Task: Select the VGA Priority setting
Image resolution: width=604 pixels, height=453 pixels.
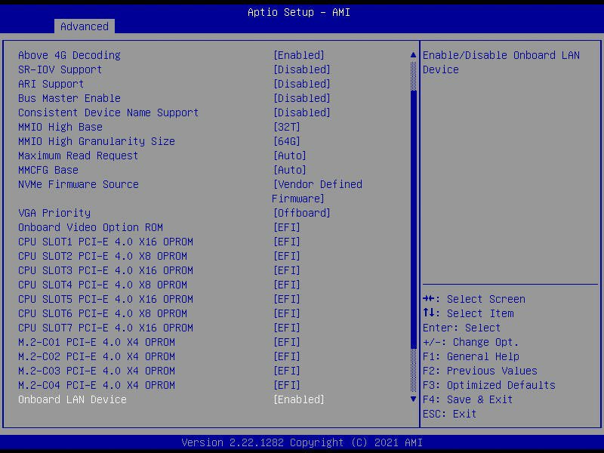Action: (x=54, y=213)
